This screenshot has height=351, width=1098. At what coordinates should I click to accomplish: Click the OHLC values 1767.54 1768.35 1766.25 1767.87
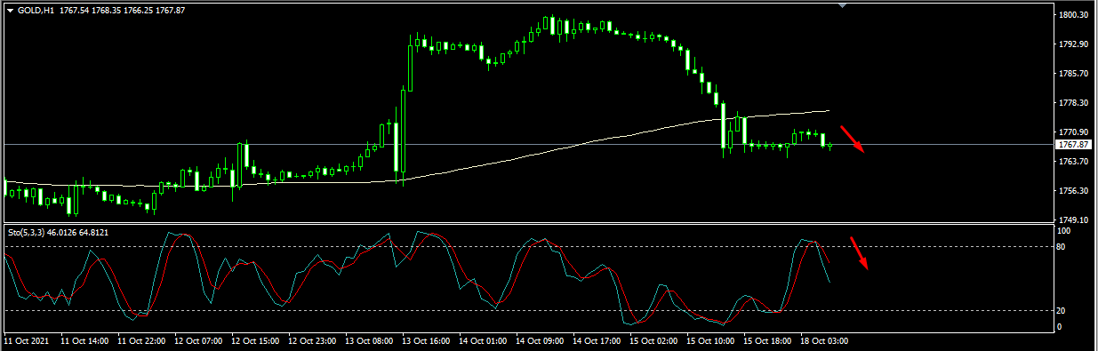[122, 11]
